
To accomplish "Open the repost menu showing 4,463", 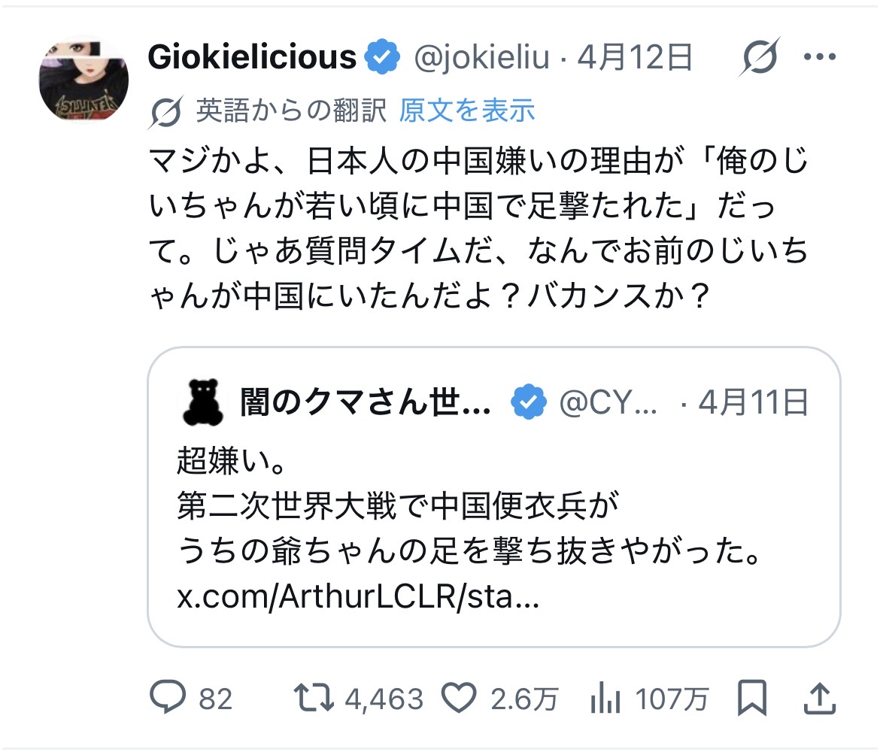I will [314, 699].
